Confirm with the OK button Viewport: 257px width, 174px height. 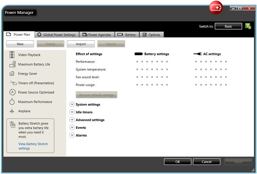[177, 162]
